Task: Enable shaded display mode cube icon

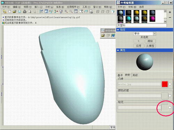Action: (x=113, y=11)
